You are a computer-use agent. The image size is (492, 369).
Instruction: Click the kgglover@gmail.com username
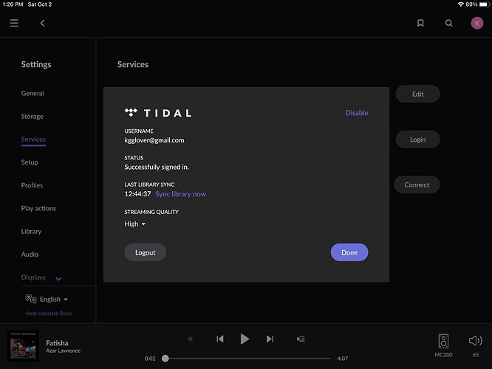[154, 140]
